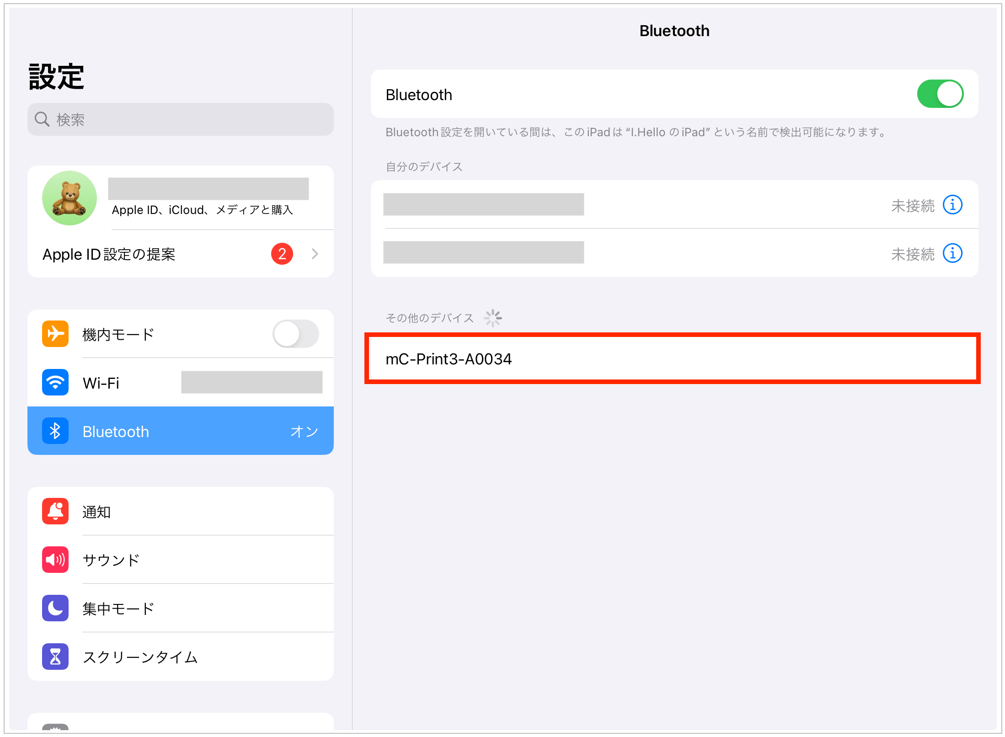
Task: Open サウンド settings
Action: pos(180,560)
